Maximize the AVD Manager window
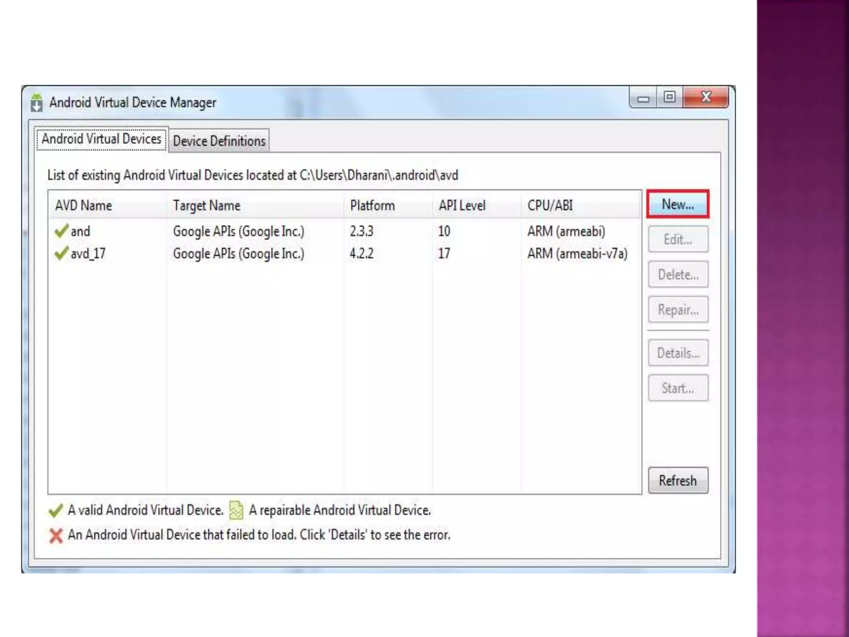 click(x=669, y=97)
